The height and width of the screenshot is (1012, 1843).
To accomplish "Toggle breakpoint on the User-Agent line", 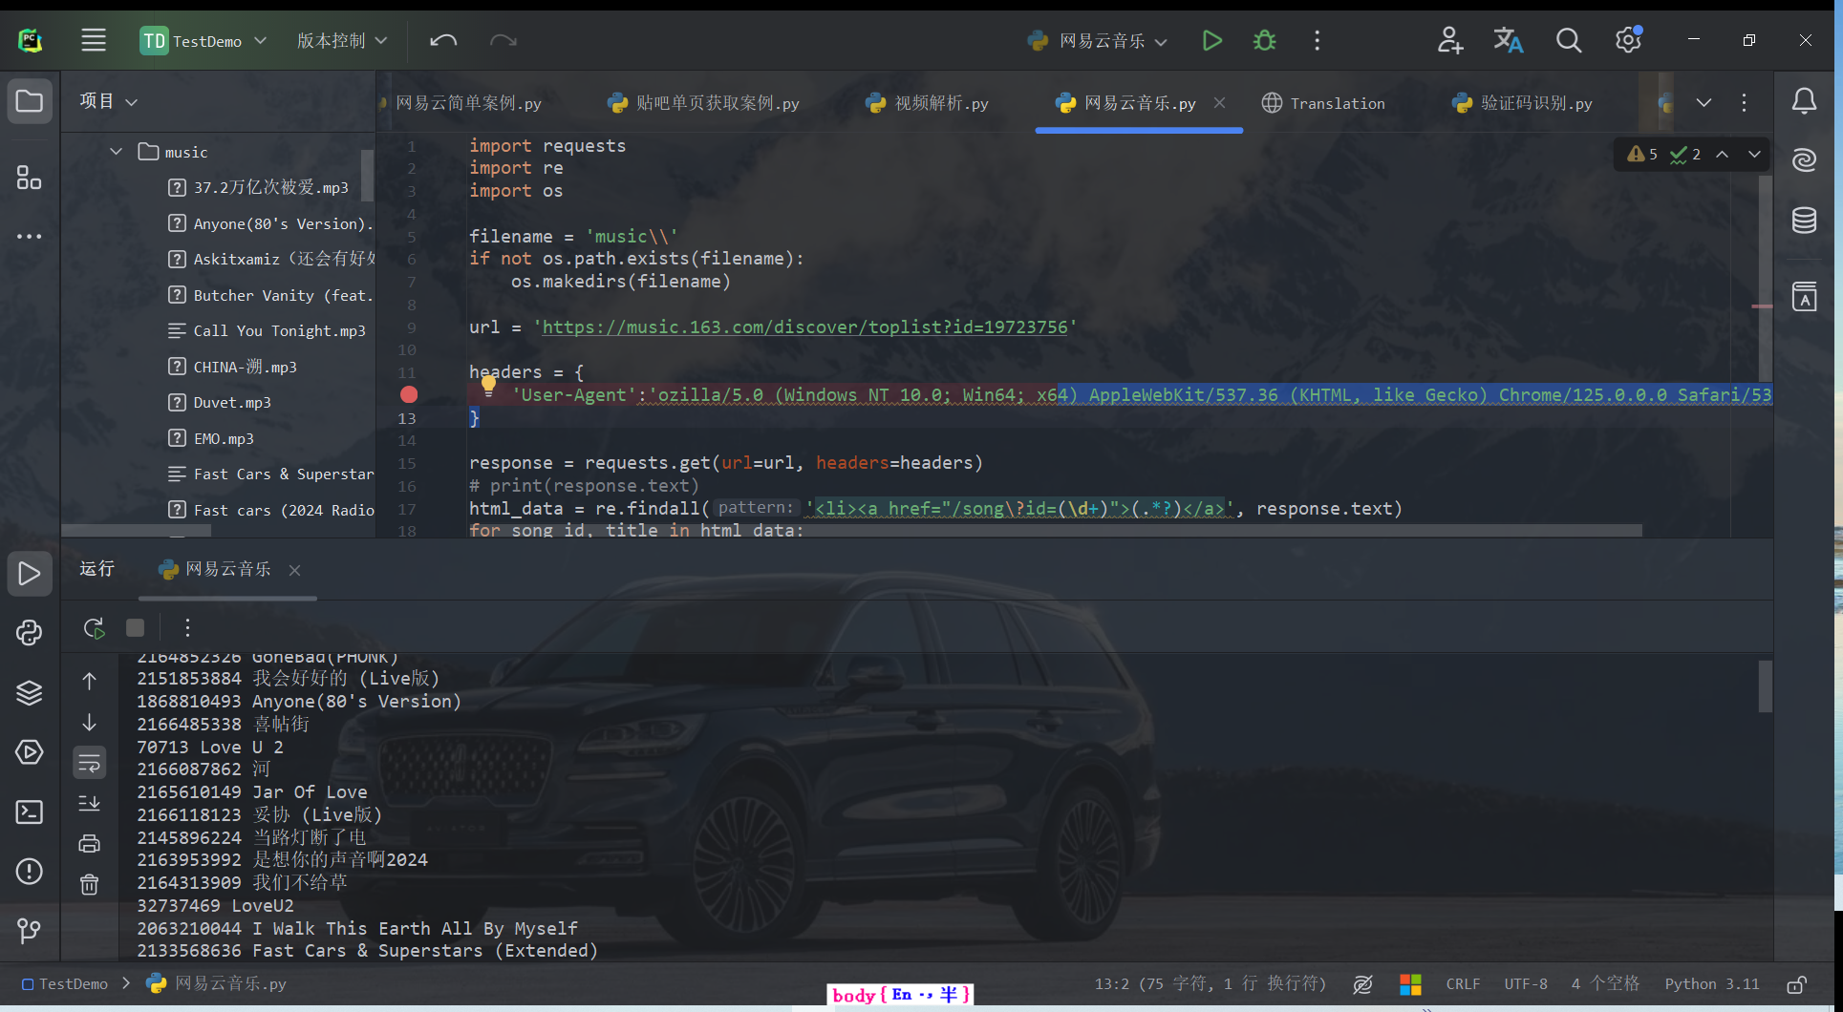I will (x=409, y=394).
